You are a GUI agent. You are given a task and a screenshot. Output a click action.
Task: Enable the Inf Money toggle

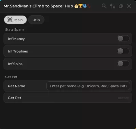[123, 38]
